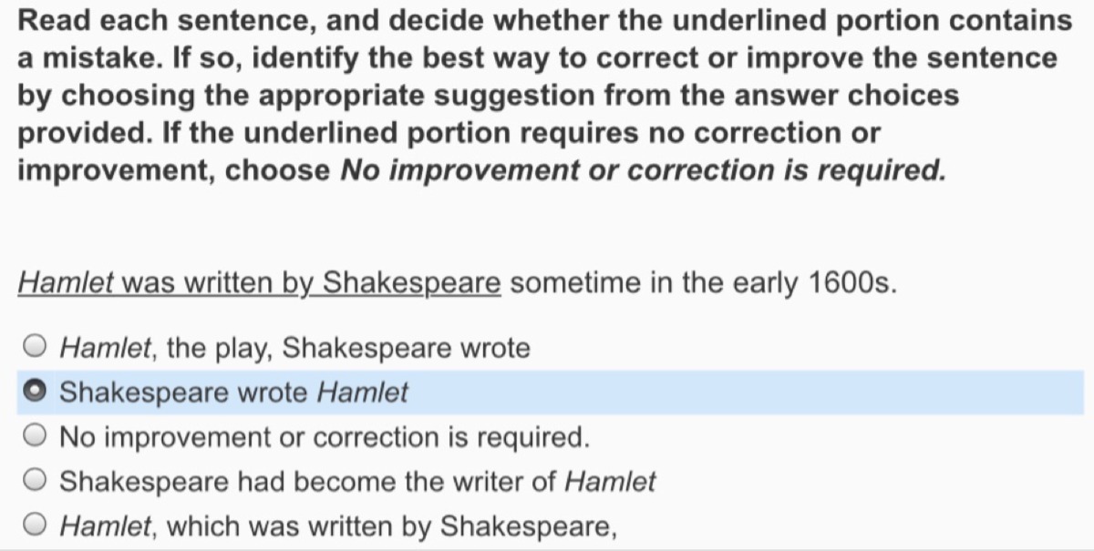Click italic "Hamlet" ending the fourth answer option
This screenshot has width=1094, height=551.
pyautogui.click(x=610, y=481)
